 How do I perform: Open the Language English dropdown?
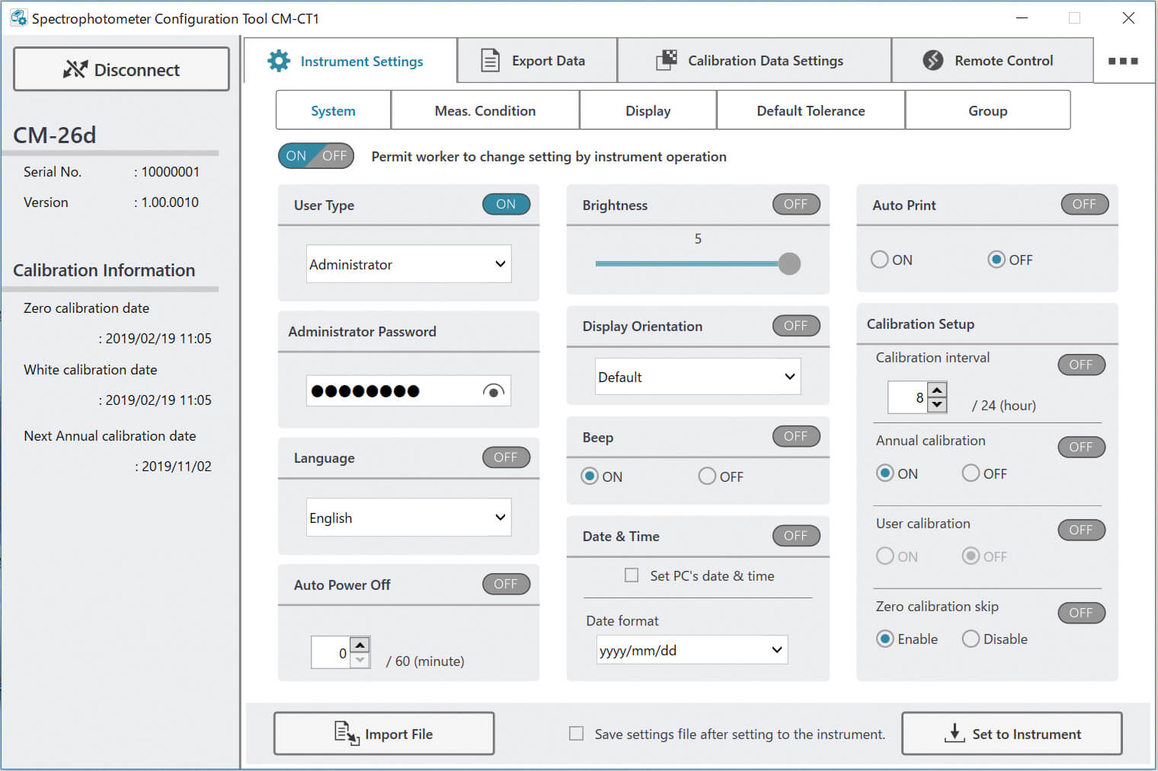pyautogui.click(x=408, y=518)
